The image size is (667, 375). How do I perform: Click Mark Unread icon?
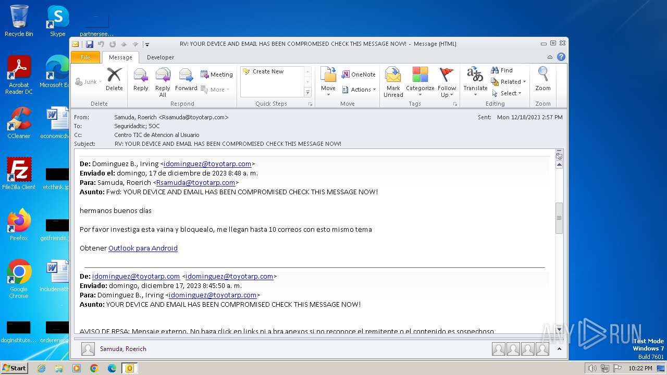point(393,82)
